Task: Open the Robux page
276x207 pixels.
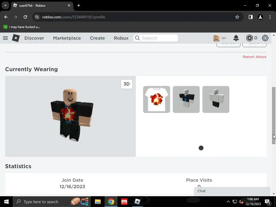Action: (121, 38)
